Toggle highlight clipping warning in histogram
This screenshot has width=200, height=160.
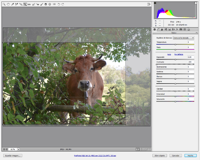coord(196,3)
